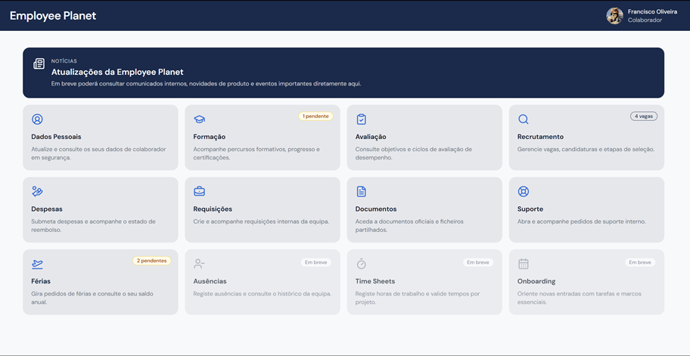
Task: Click the Suporte lifebuoy icon
Action: 524,191
